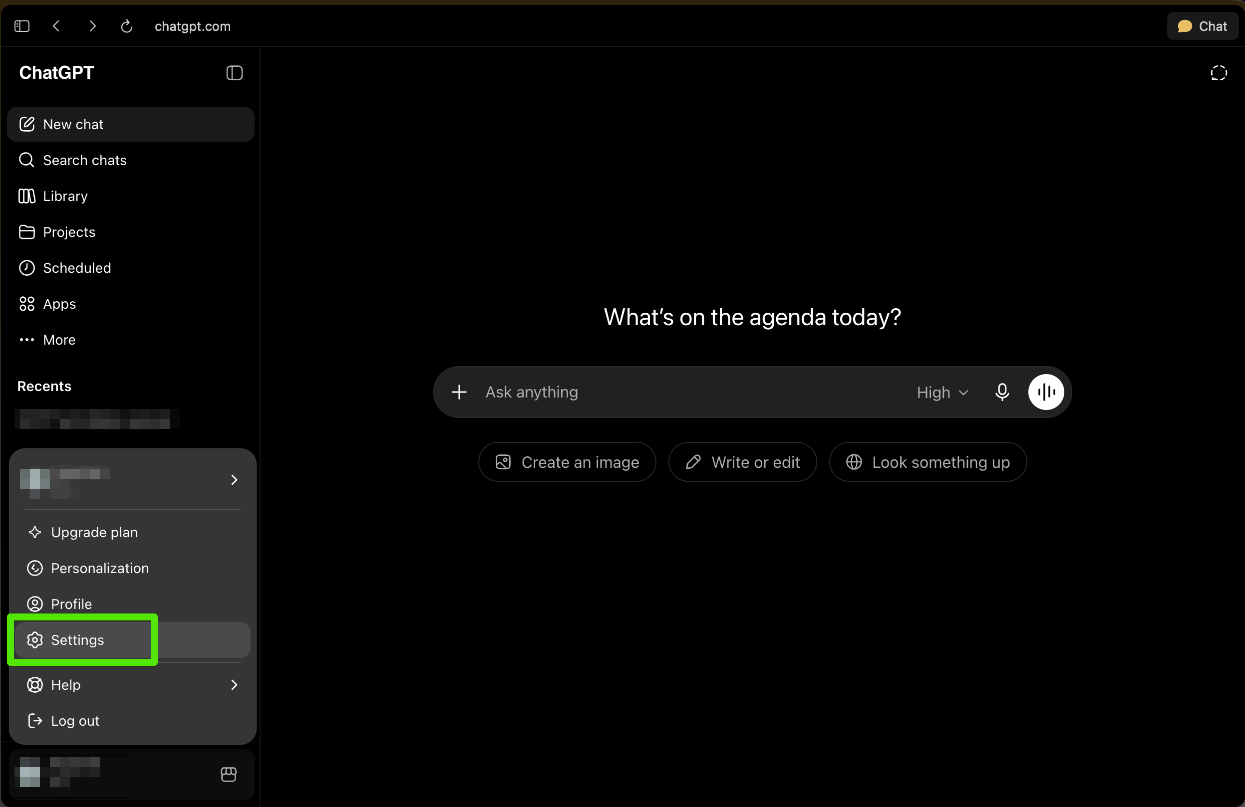
Task: Click the storefront icon beside profile name
Action: point(229,774)
